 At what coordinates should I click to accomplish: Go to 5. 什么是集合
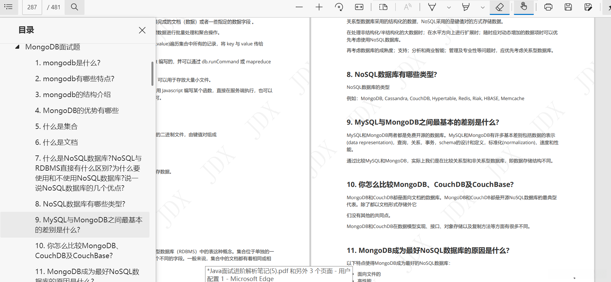coord(56,126)
